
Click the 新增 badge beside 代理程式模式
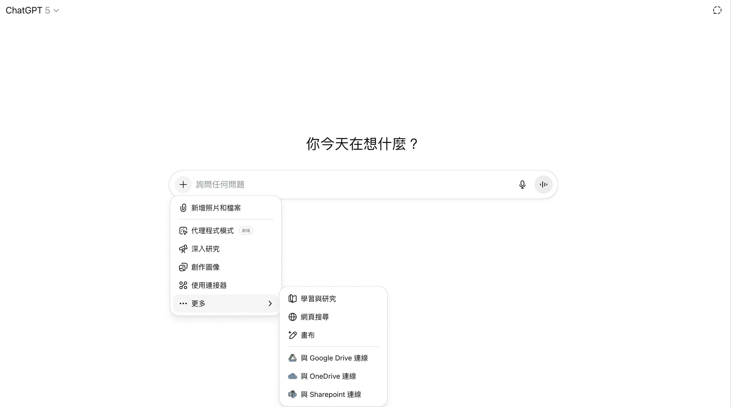[x=246, y=231]
